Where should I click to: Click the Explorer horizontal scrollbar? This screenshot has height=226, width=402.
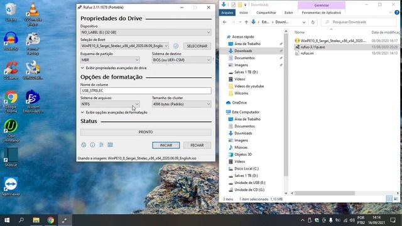324,193
